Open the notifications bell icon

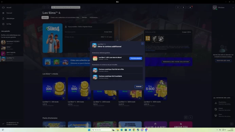(x=190, y=7)
